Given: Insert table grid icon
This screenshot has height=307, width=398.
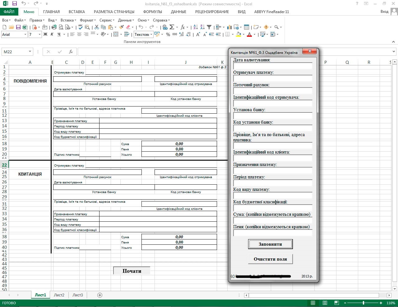Looking at the screenshot, I should pyautogui.click(x=247, y=27).
